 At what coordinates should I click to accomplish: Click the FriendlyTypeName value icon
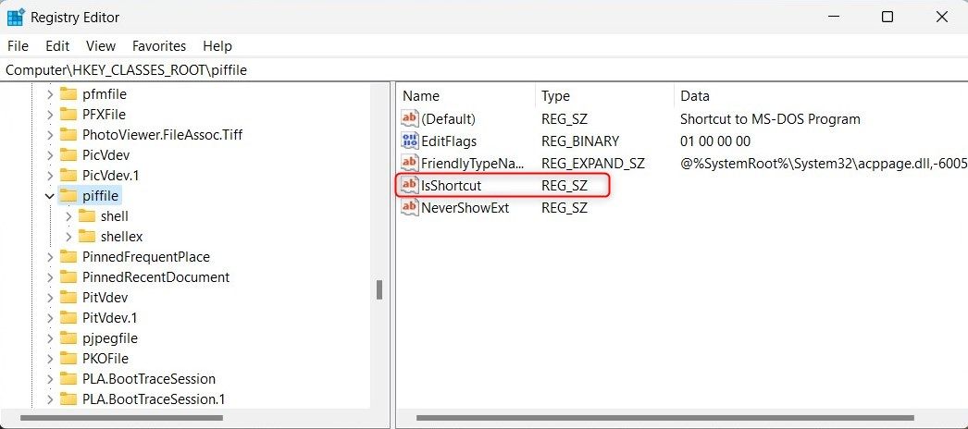click(x=410, y=164)
